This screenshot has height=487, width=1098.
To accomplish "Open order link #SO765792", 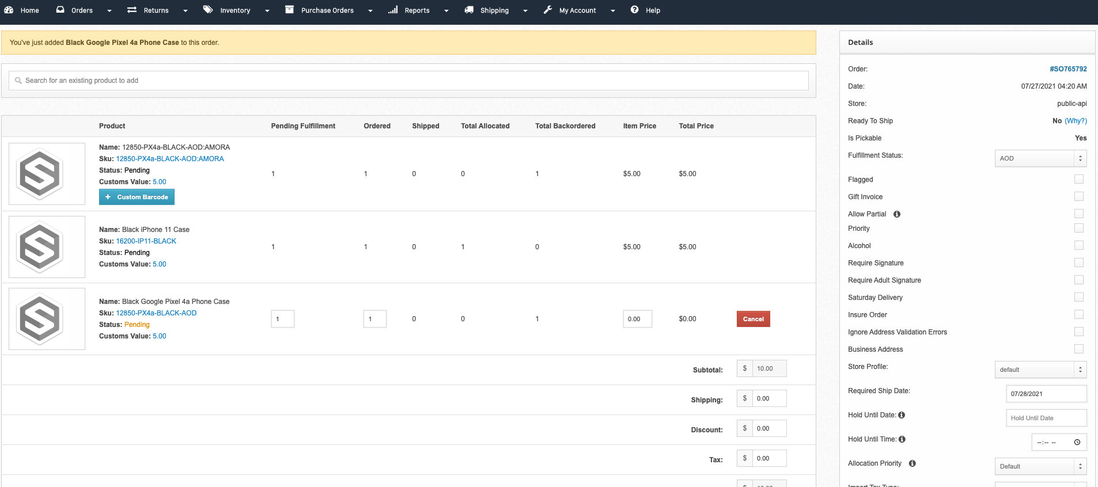I will (1068, 69).
